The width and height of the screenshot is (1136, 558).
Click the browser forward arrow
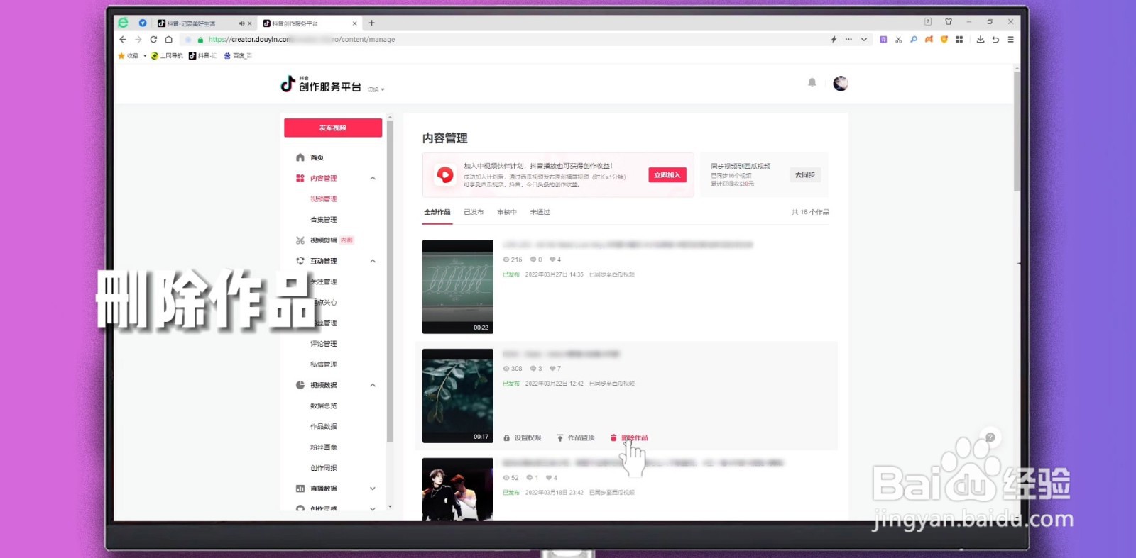coord(138,40)
